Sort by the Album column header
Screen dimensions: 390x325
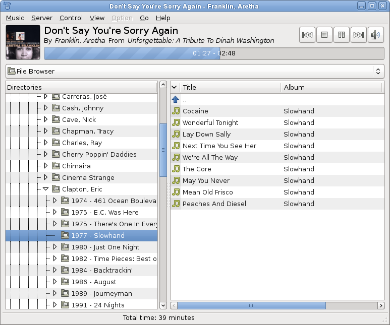coord(331,88)
